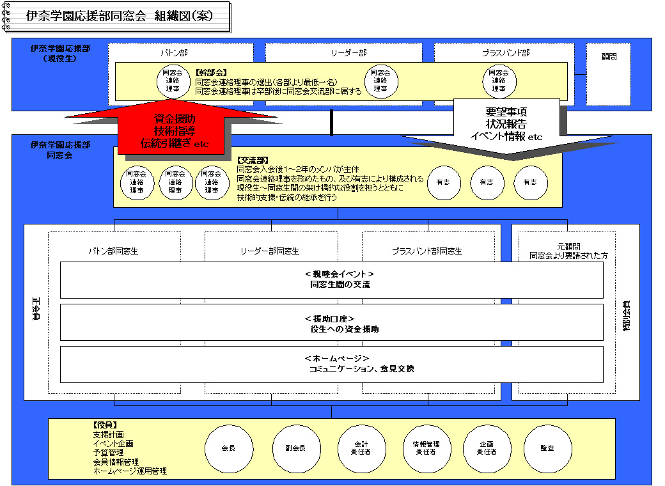Image resolution: width=665 pixels, height=486 pixels.
Task: Click the line 技術的支援・伝統の継承を行う
Action: coord(286,197)
